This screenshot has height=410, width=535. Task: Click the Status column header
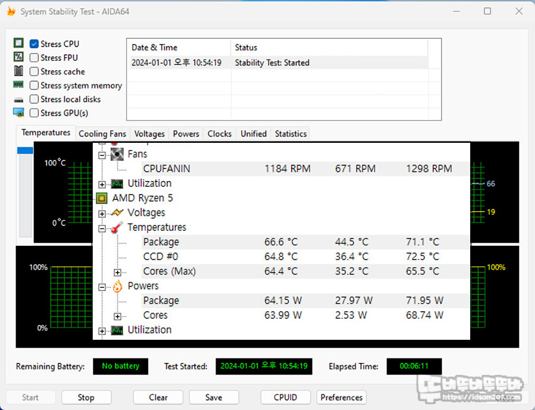pyautogui.click(x=329, y=48)
